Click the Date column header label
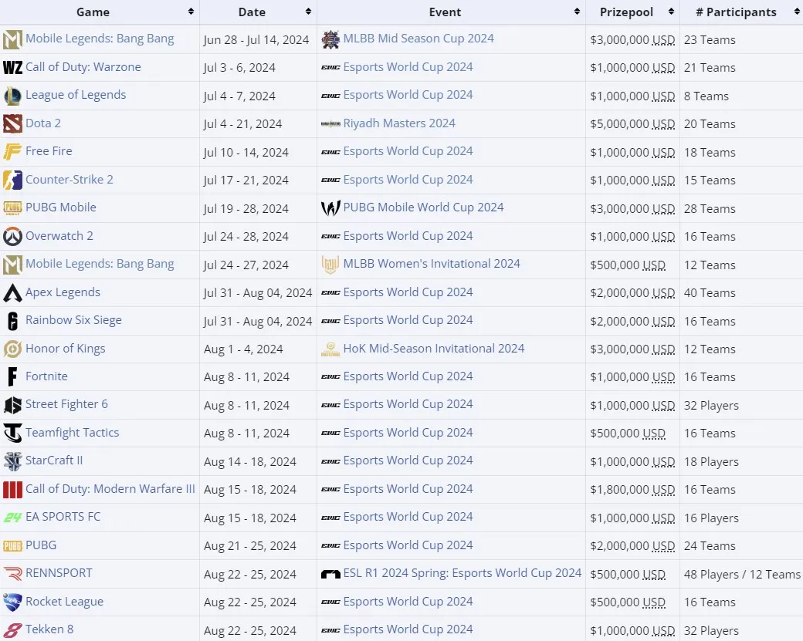 click(252, 12)
